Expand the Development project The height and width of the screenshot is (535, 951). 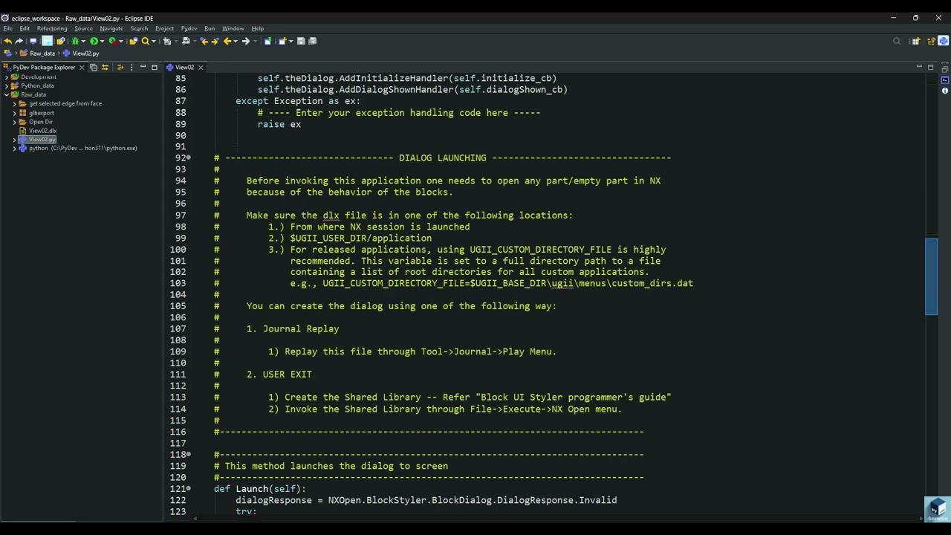(7, 77)
